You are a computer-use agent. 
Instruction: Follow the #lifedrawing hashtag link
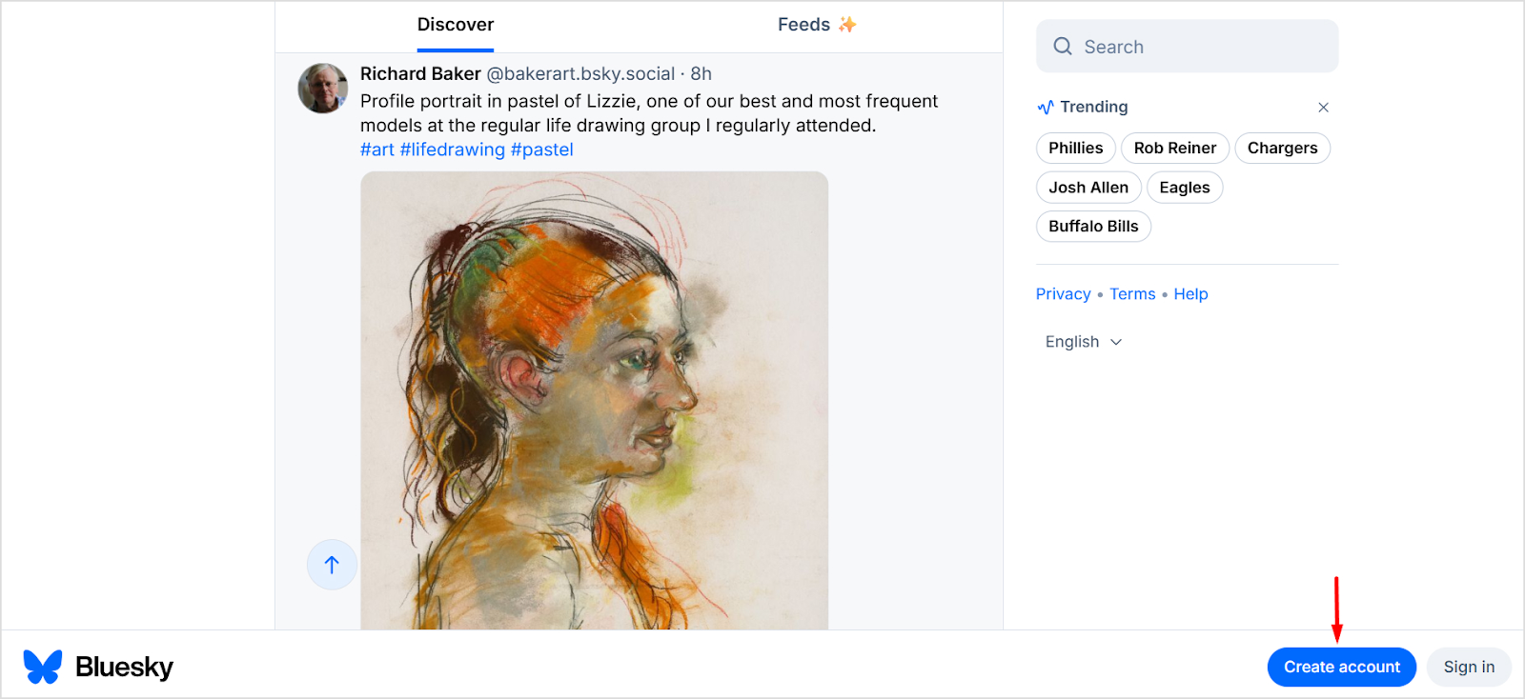452,150
